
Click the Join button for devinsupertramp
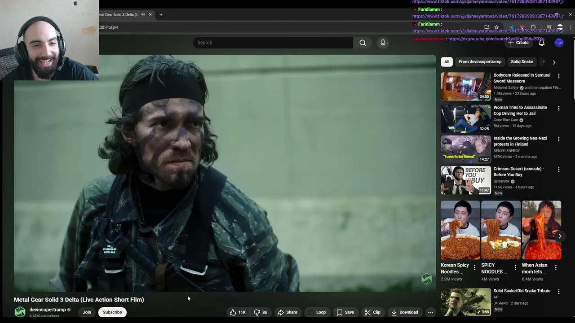coord(87,312)
